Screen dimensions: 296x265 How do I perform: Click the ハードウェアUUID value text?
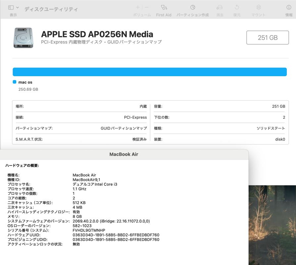116,235
